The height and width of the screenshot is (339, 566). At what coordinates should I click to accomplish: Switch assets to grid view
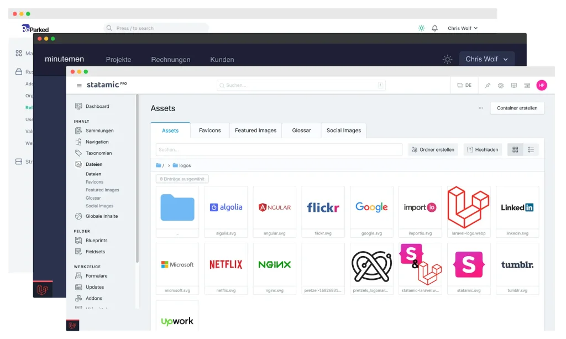tap(515, 150)
